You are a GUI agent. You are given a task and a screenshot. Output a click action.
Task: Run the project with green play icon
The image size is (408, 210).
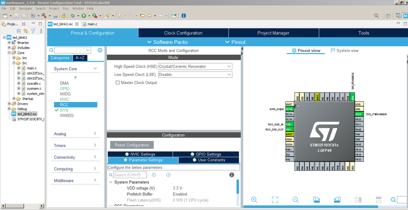click(84, 16)
